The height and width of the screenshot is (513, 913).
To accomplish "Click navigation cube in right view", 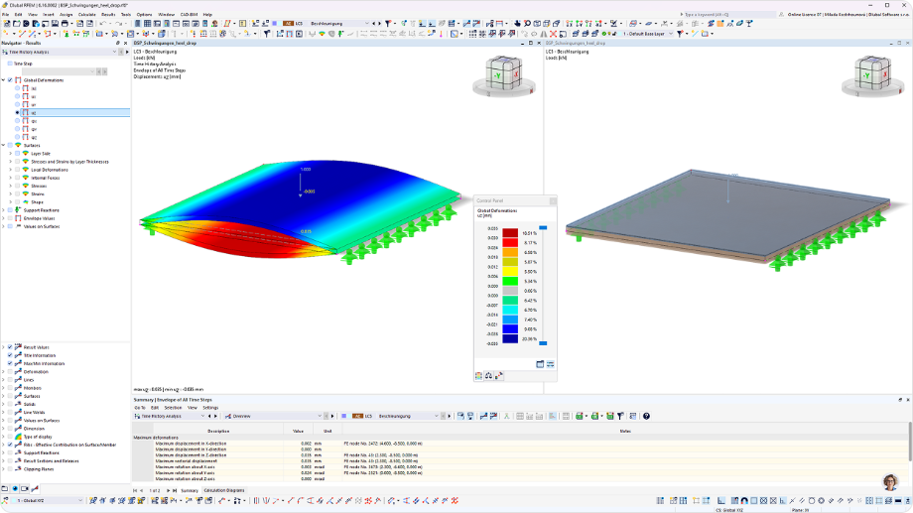I will [x=873, y=76].
